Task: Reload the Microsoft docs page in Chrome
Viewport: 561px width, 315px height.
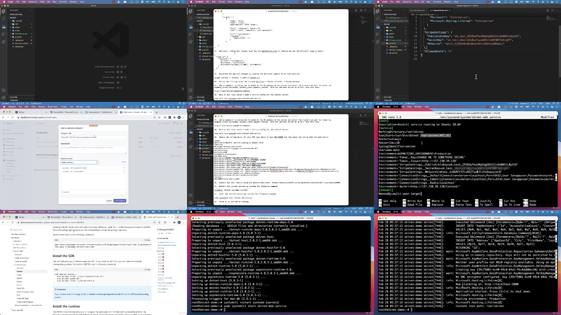Action: (x=12, y=222)
